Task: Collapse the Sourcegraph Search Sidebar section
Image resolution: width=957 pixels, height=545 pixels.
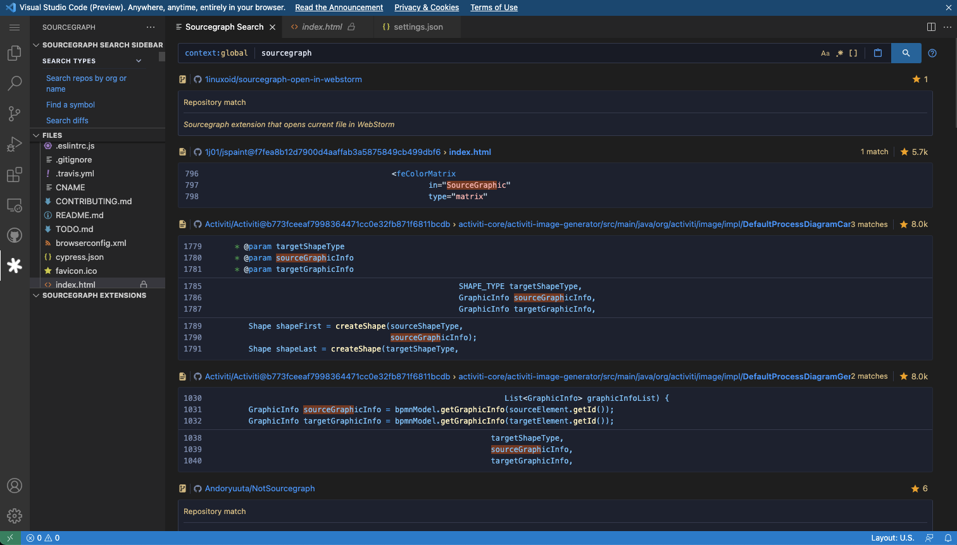Action: tap(36, 45)
